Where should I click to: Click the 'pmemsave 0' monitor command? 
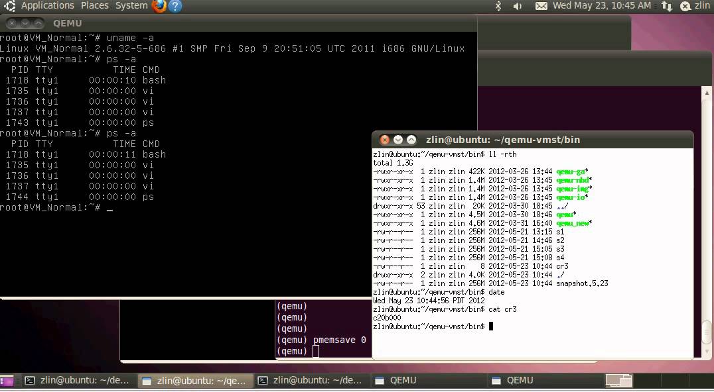point(340,340)
